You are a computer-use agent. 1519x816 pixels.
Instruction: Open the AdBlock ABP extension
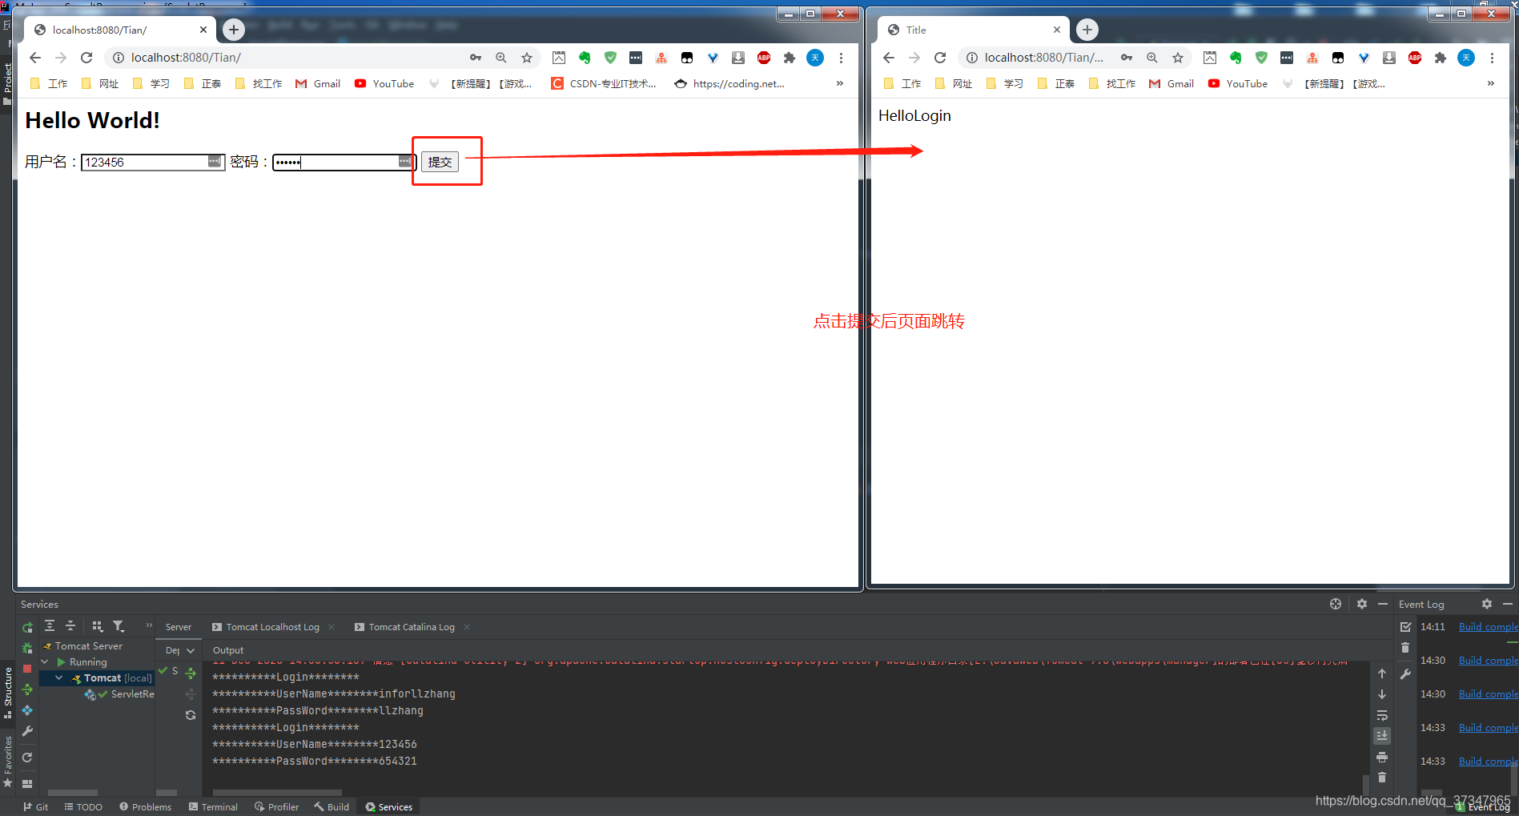[763, 58]
